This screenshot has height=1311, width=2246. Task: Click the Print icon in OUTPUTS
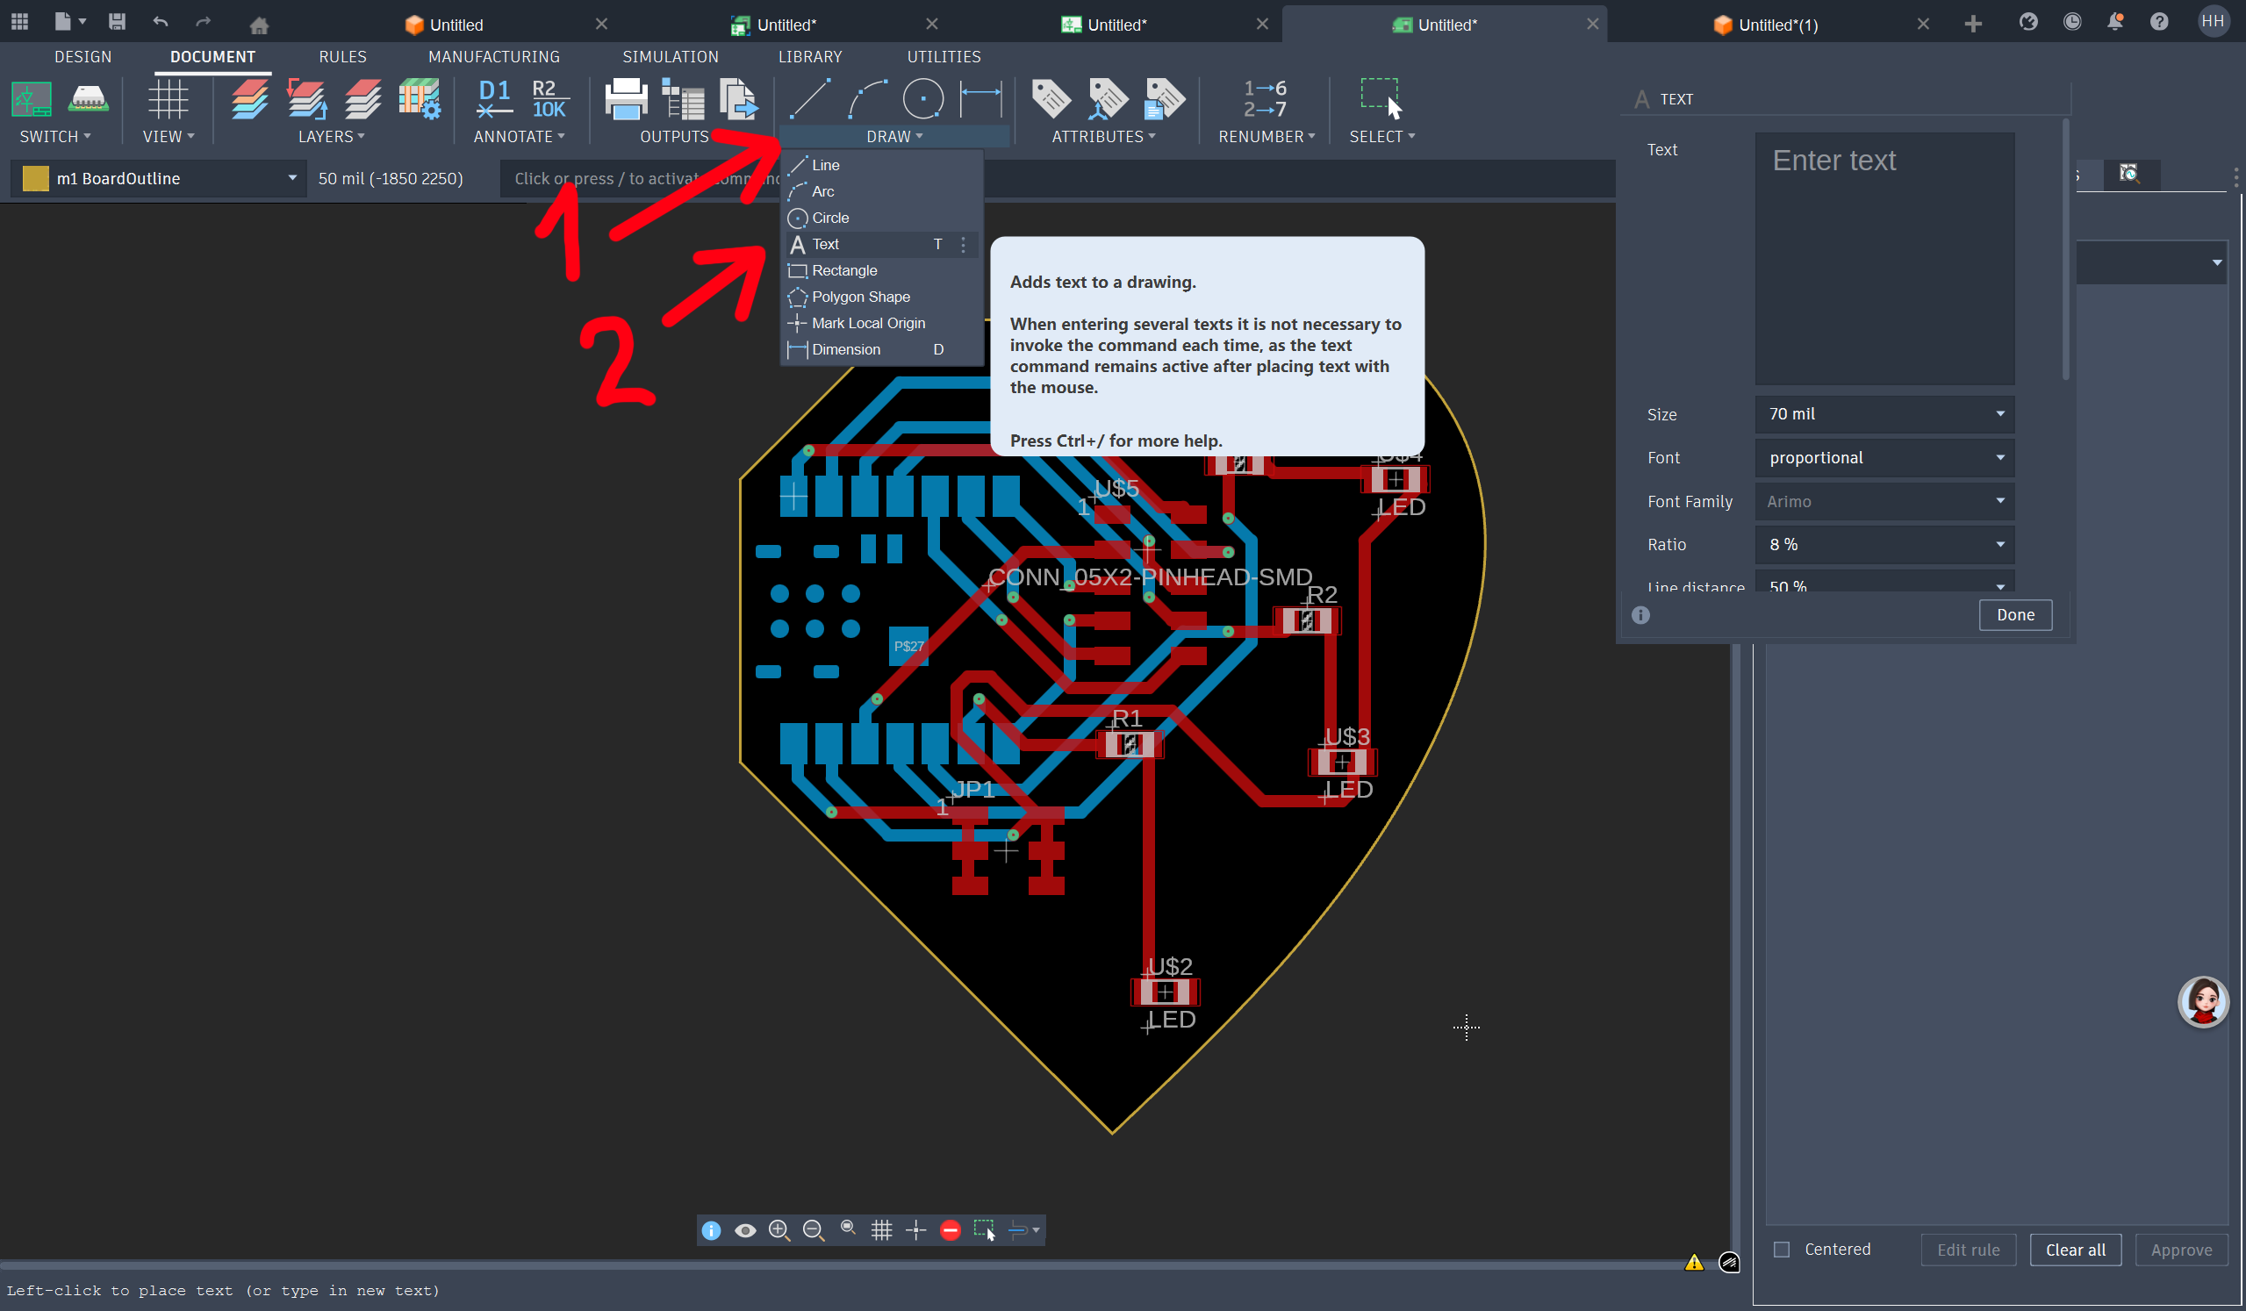coord(626,99)
